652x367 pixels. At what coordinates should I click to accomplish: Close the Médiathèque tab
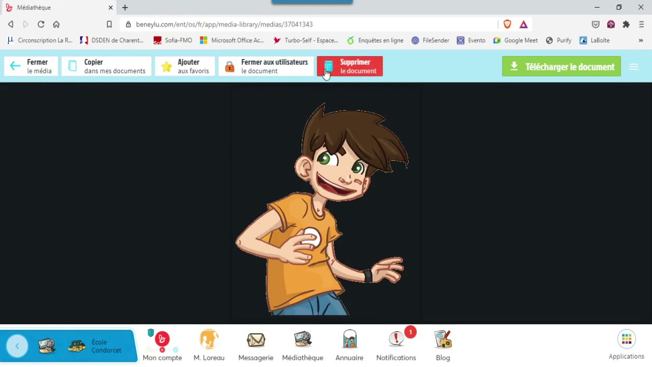[111, 8]
